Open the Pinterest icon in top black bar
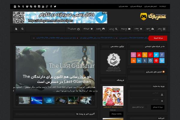The height and width of the screenshot is (120, 180). 35,6
